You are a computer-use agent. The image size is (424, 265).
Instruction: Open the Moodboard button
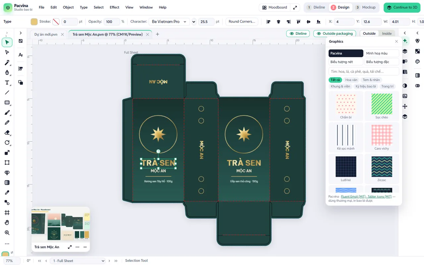click(x=275, y=7)
